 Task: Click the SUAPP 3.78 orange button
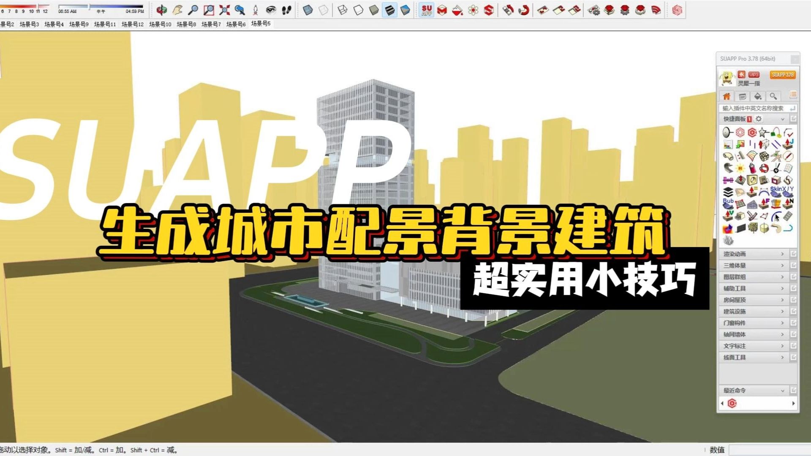point(782,75)
